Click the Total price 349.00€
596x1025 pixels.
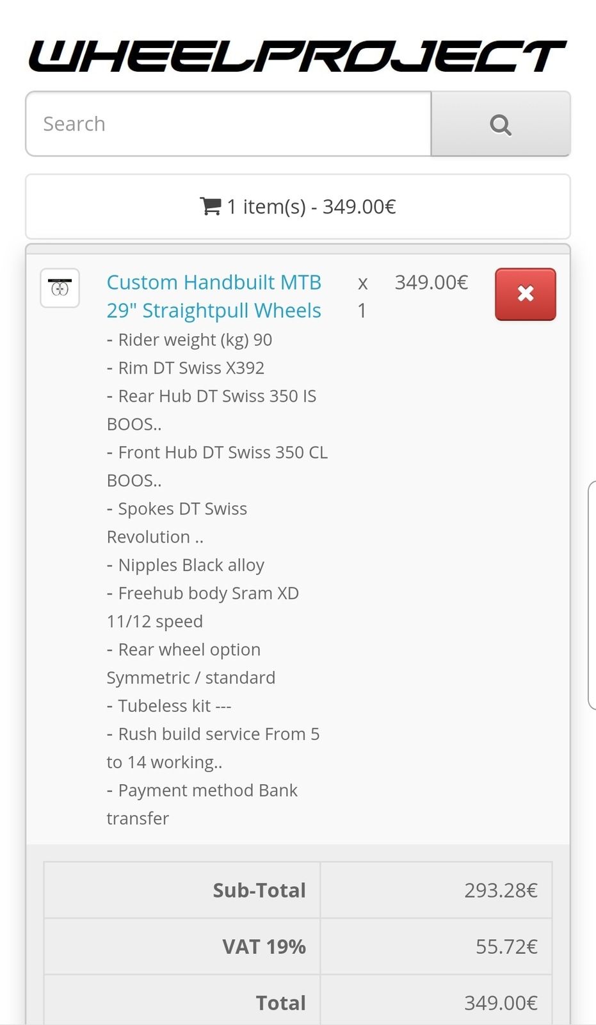pos(501,1001)
